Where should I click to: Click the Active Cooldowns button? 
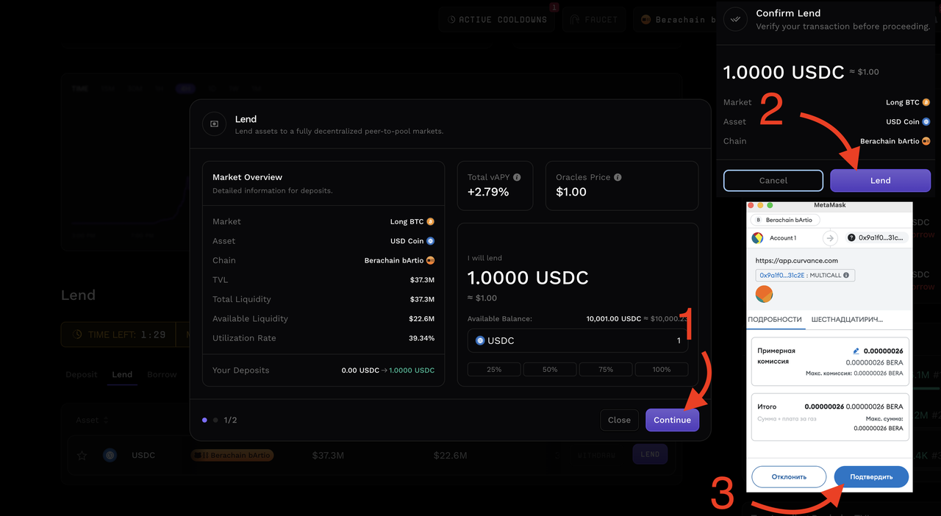pyautogui.click(x=497, y=19)
